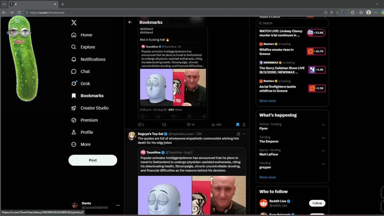Open reader view from the address bar

point(331,13)
